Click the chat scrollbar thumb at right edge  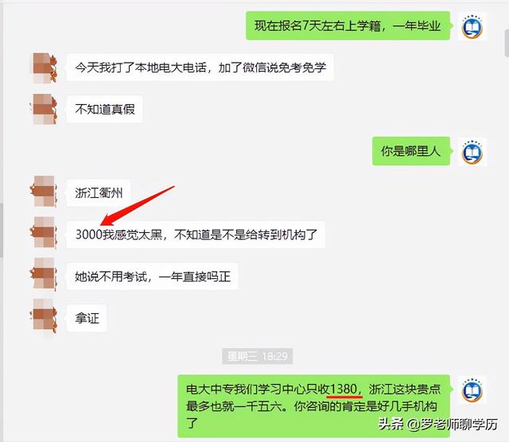coord(507,43)
